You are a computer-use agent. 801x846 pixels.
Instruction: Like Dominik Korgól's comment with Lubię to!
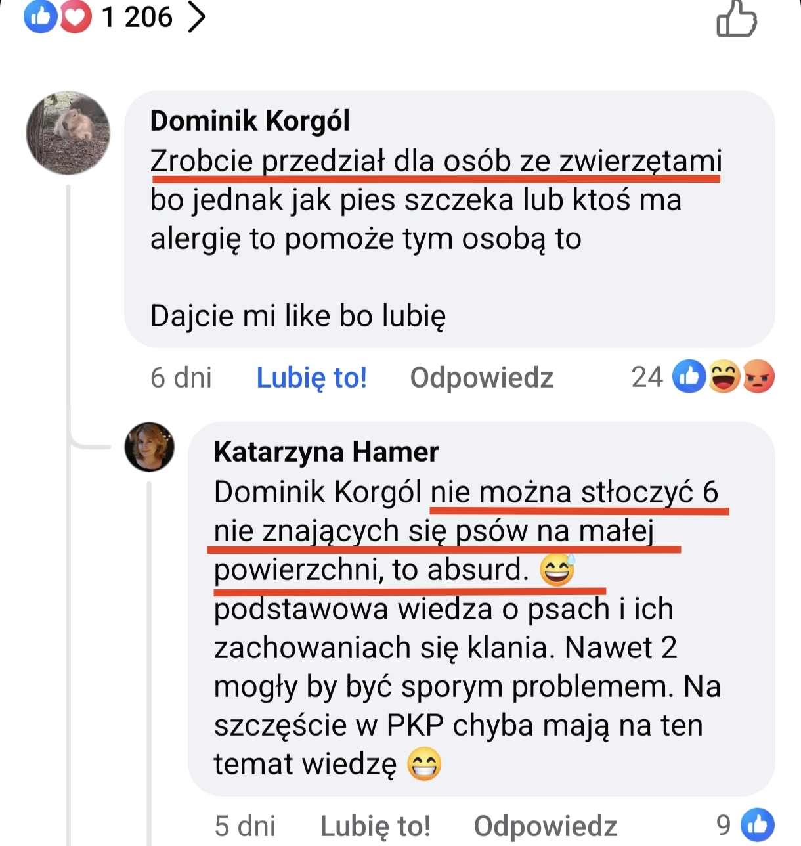tap(311, 378)
